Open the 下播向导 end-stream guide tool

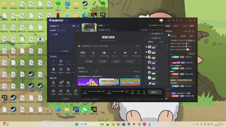(75, 92)
